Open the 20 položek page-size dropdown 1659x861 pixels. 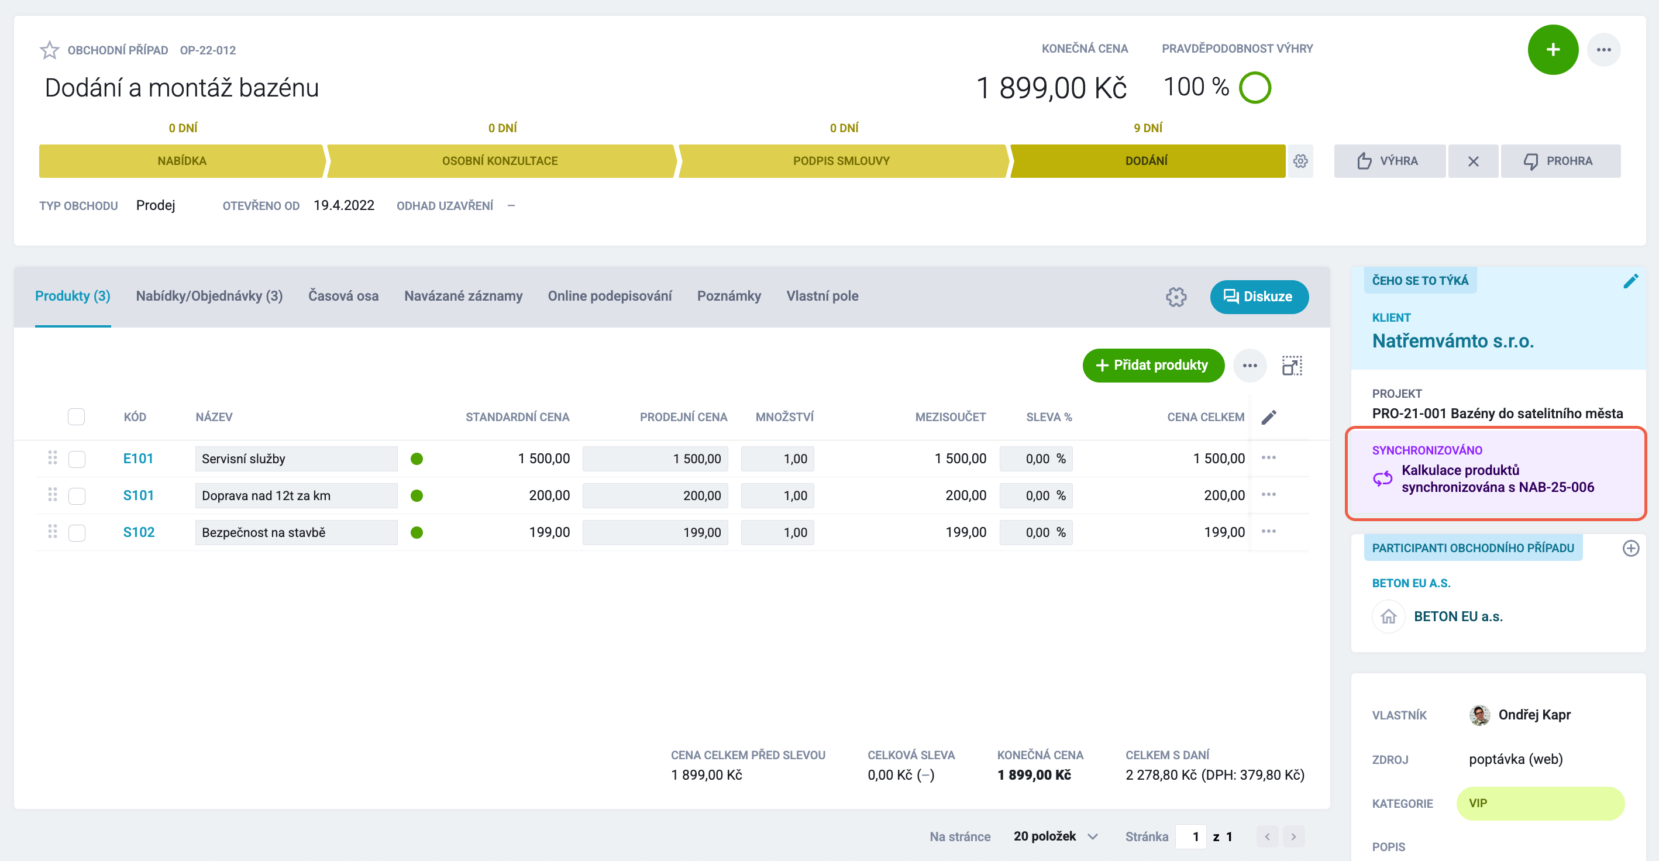[1055, 836]
